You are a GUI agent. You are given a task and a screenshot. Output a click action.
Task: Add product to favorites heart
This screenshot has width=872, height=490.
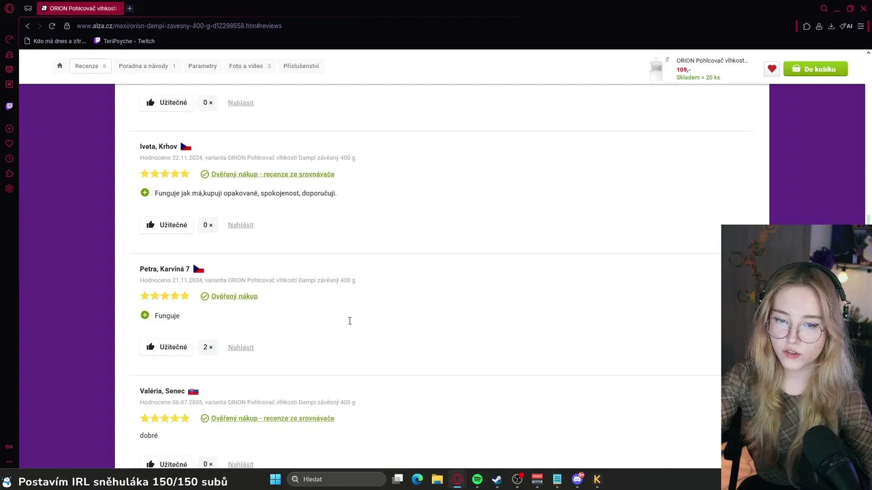click(771, 69)
